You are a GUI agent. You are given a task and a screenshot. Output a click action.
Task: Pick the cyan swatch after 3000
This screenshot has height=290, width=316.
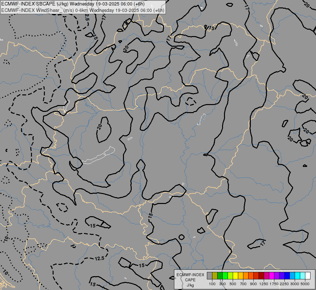point(298,276)
